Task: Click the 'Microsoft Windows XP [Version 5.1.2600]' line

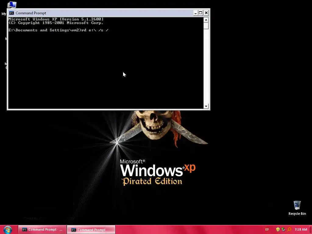Action: 56,19
